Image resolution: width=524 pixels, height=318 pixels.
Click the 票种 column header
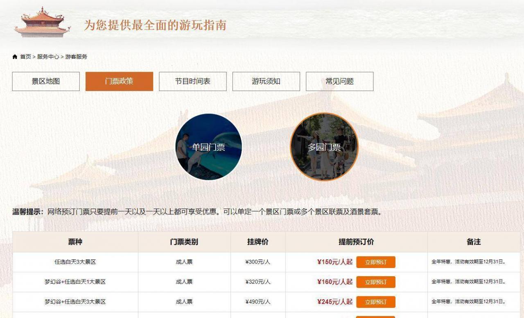point(75,242)
